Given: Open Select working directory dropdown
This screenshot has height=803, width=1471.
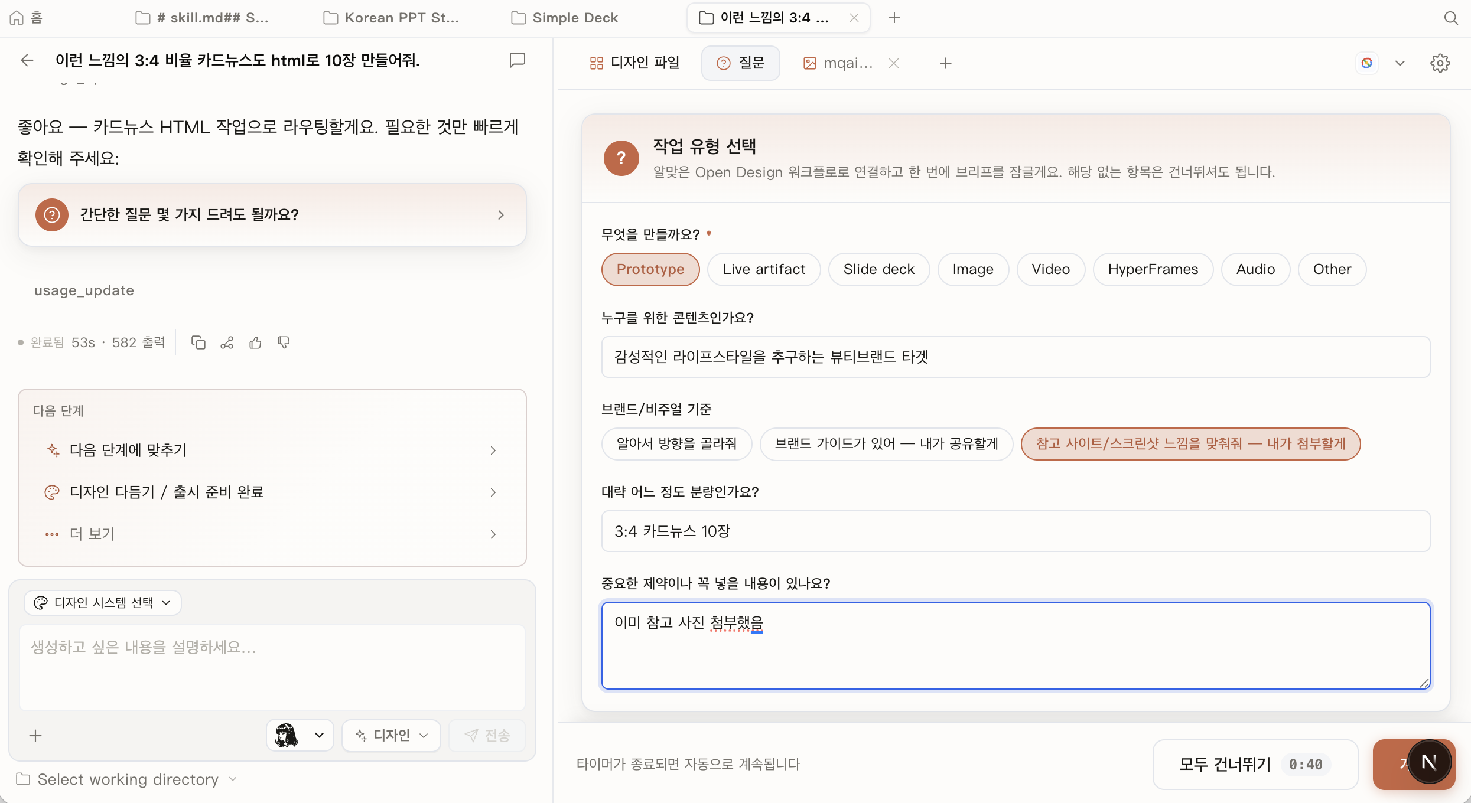Looking at the screenshot, I should pyautogui.click(x=127, y=779).
